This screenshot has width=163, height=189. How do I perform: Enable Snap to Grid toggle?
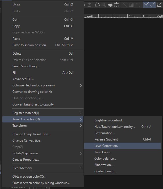(159, 5)
